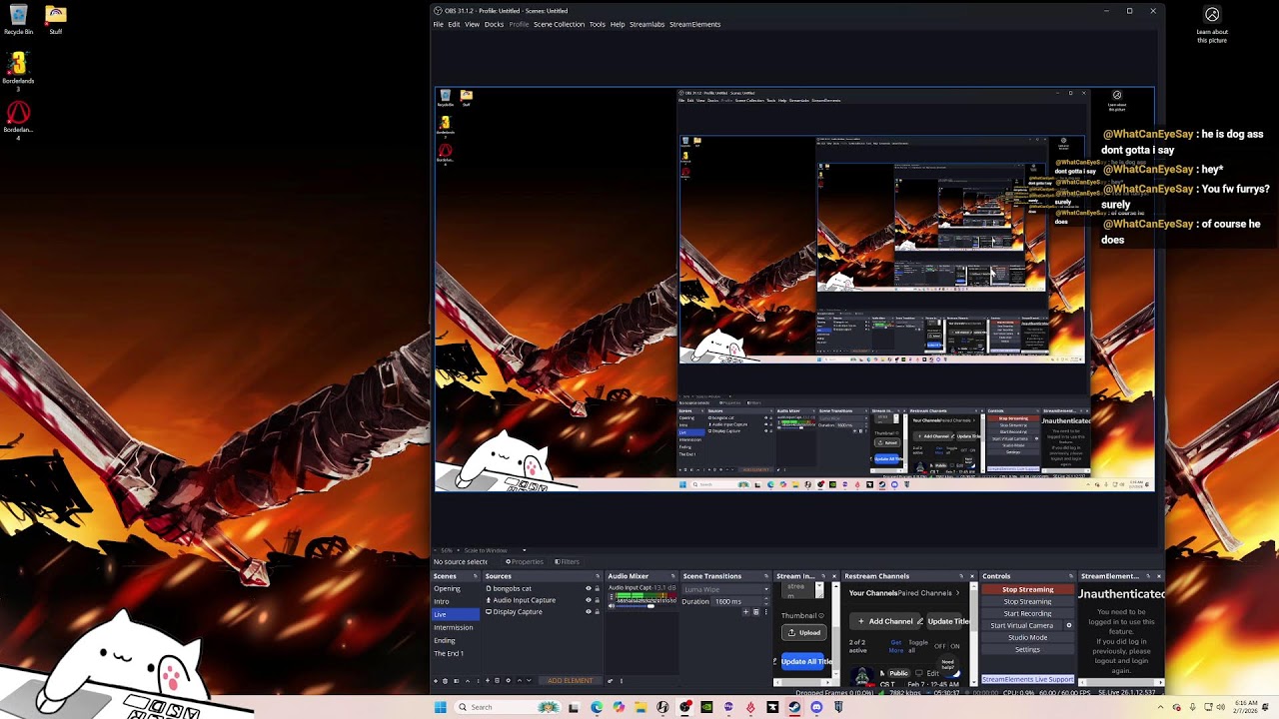1279x719 pixels.
Task: Add a source with Sources plus icon
Action: click(488, 680)
